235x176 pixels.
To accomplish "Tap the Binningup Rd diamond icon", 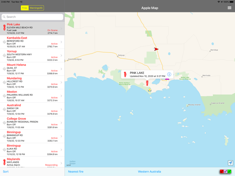I will tap(4, 136).
